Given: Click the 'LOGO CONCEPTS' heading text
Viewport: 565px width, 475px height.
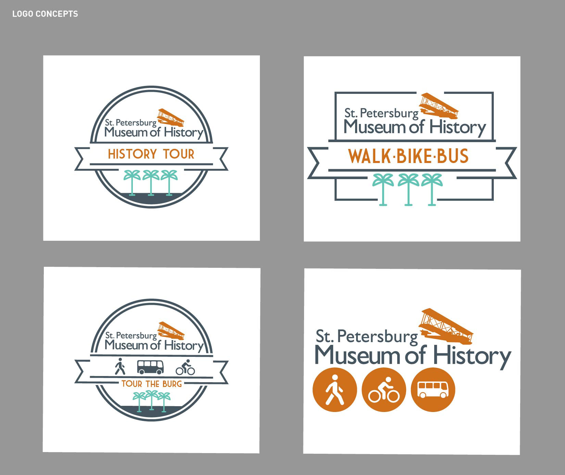Looking at the screenshot, I should click(x=45, y=14).
